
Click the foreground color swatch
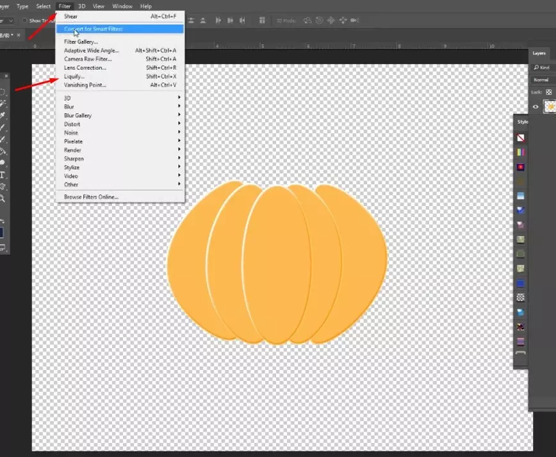[x=1, y=232]
